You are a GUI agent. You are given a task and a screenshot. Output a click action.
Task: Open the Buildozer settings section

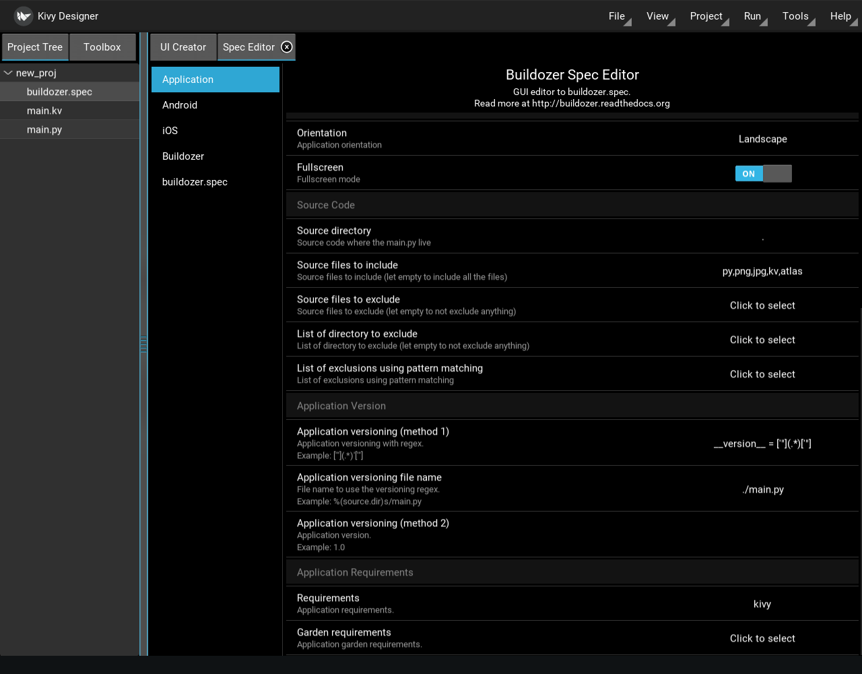[x=215, y=156]
